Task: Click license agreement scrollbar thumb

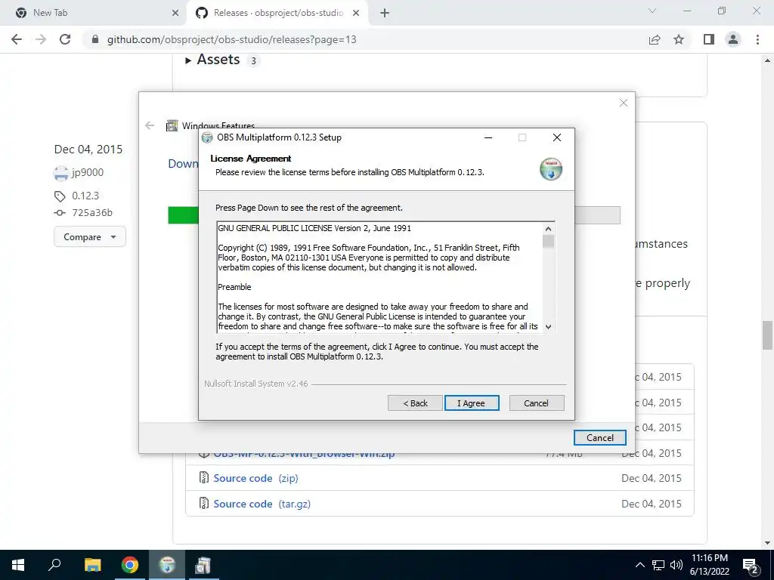Action: (548, 241)
